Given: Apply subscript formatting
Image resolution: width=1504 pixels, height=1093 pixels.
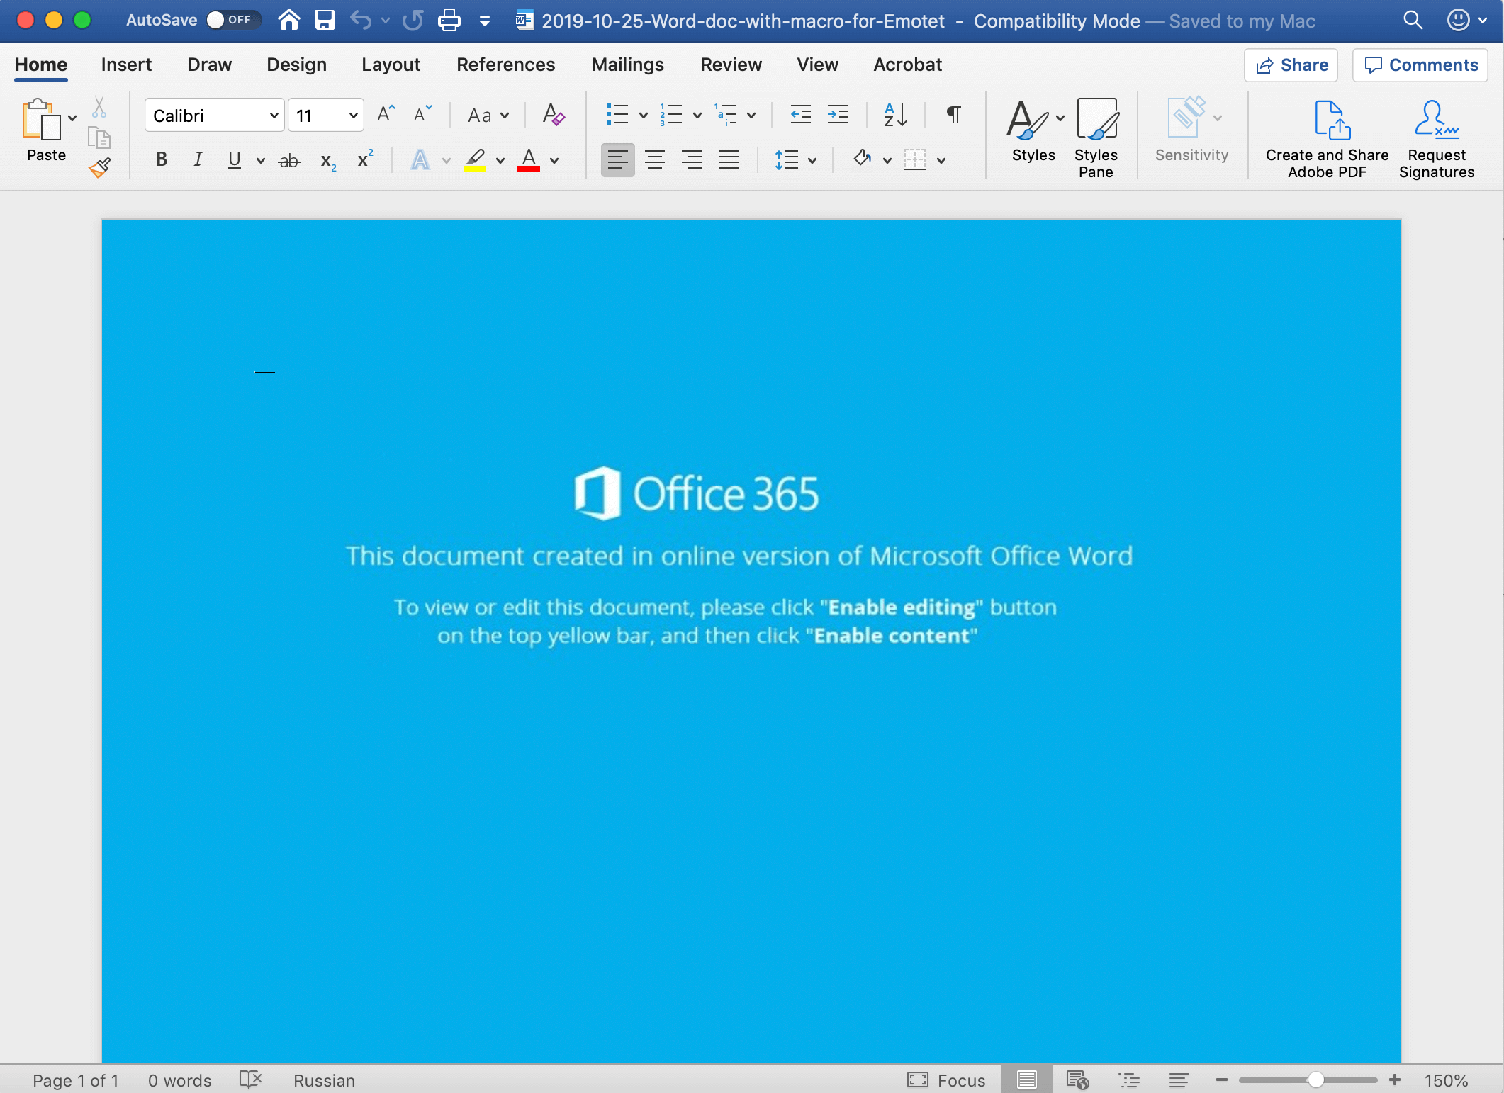Looking at the screenshot, I should tap(328, 160).
